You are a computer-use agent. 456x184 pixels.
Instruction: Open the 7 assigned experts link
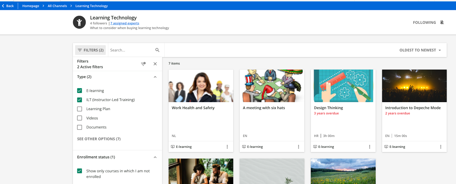[125, 23]
